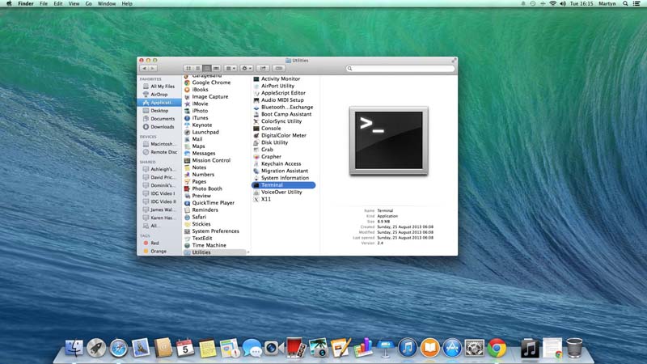Select iTunes in Applications column
This screenshot has width=647, height=364.
point(200,117)
